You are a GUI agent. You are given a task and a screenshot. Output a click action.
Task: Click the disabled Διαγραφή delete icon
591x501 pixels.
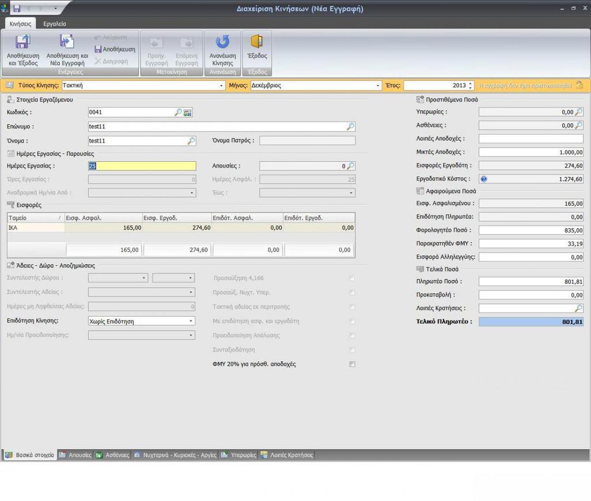(98, 61)
